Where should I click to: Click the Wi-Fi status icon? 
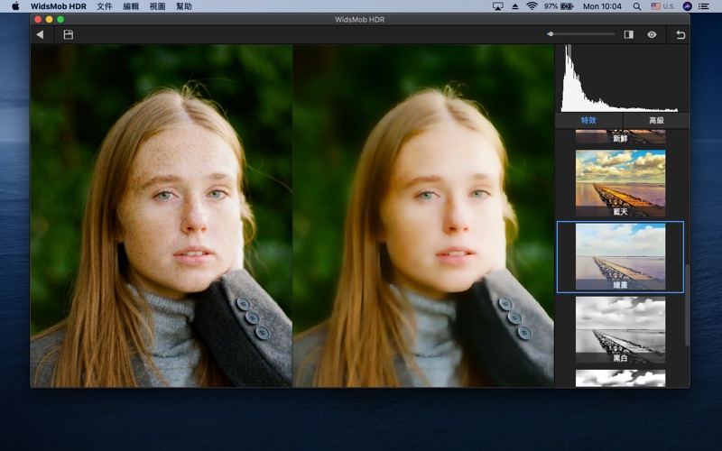pyautogui.click(x=532, y=6)
